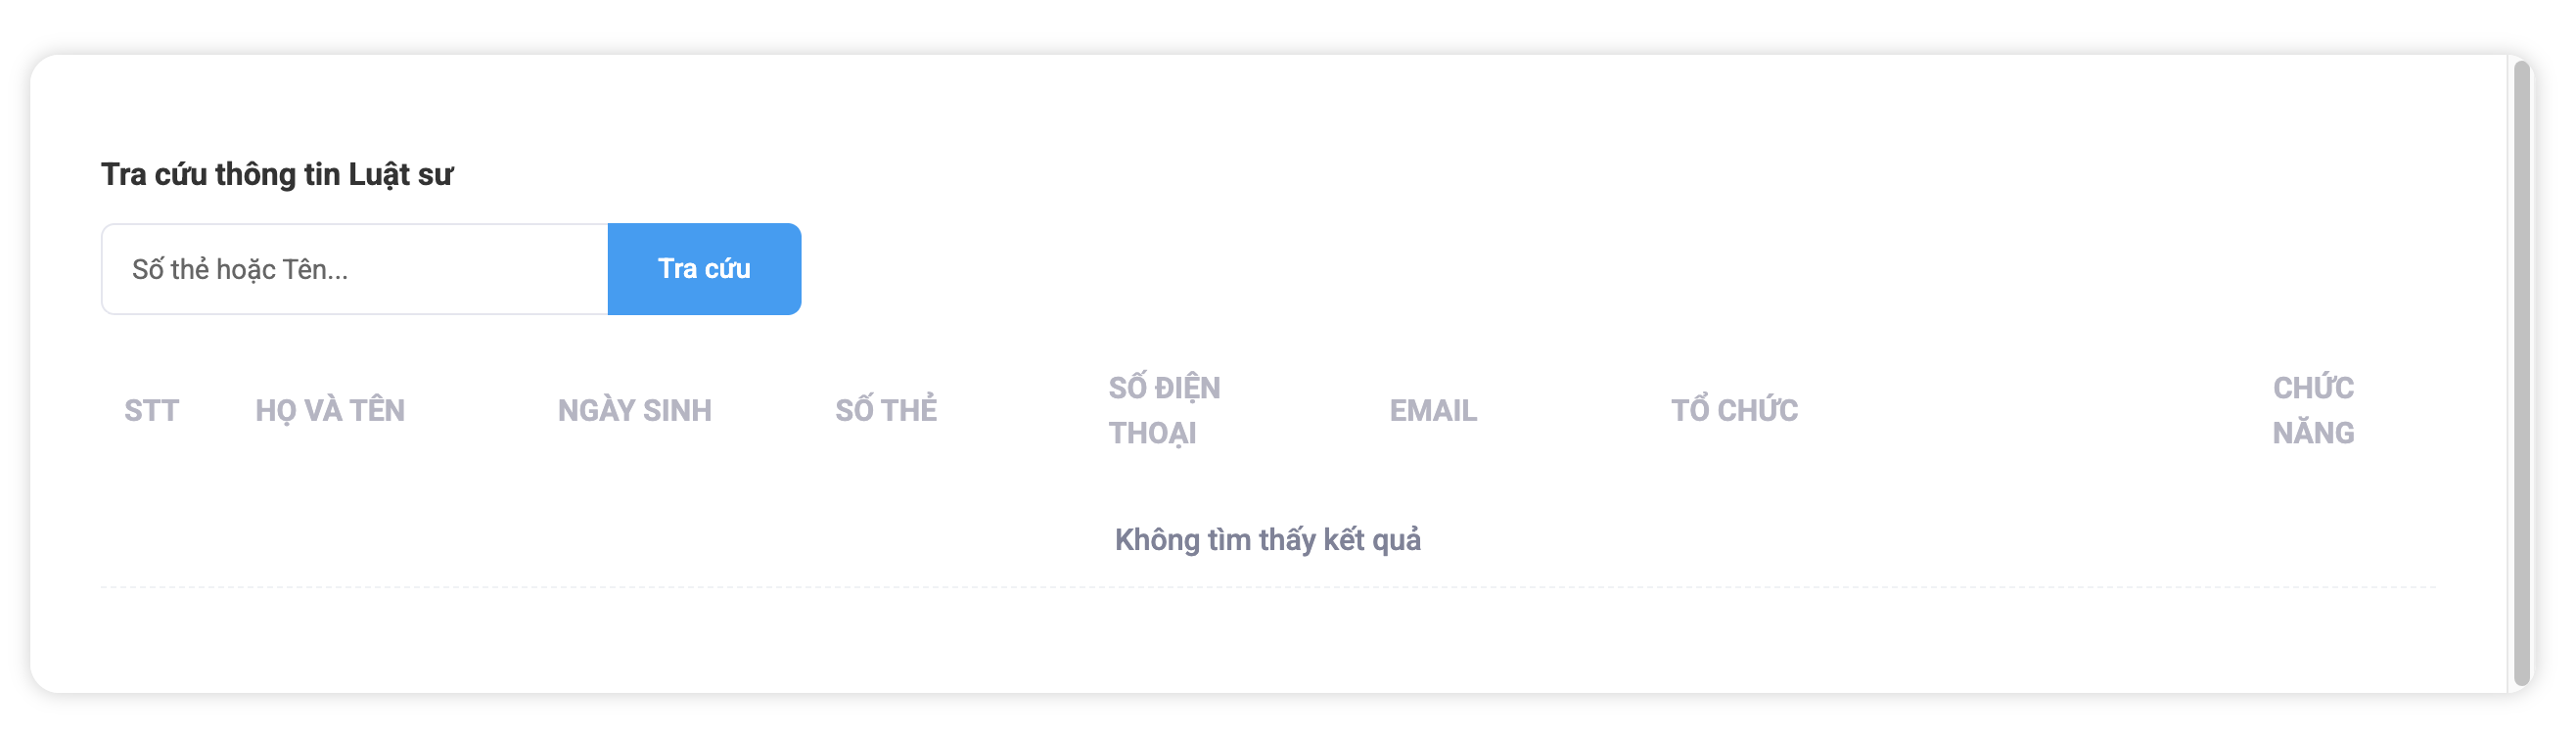Click the NGÀY SINH column header
2576x736 pixels.
[x=634, y=411]
